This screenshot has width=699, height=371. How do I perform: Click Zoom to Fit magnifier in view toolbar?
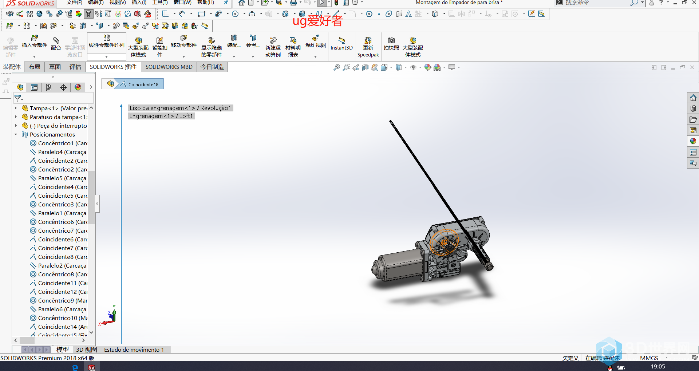(x=337, y=67)
